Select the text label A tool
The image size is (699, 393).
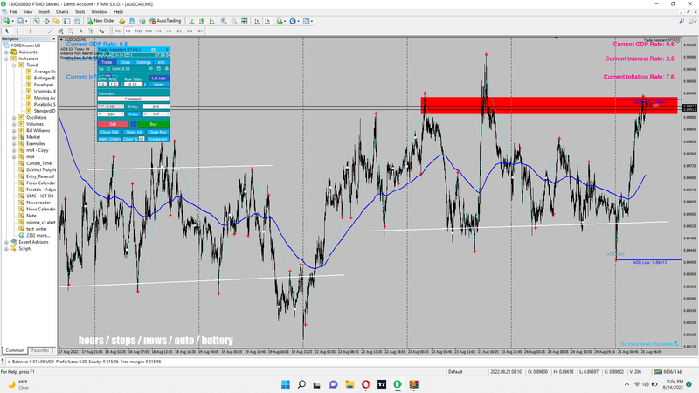pos(80,31)
